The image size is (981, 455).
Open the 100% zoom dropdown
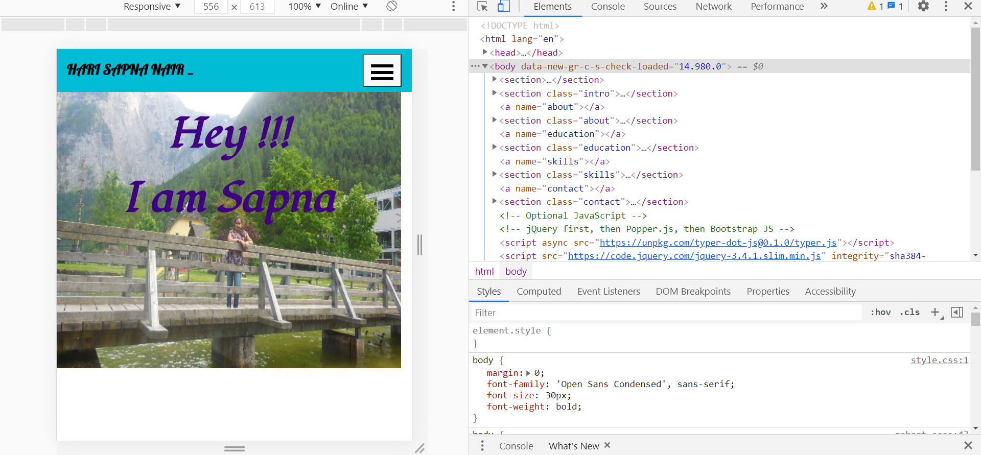[305, 6]
